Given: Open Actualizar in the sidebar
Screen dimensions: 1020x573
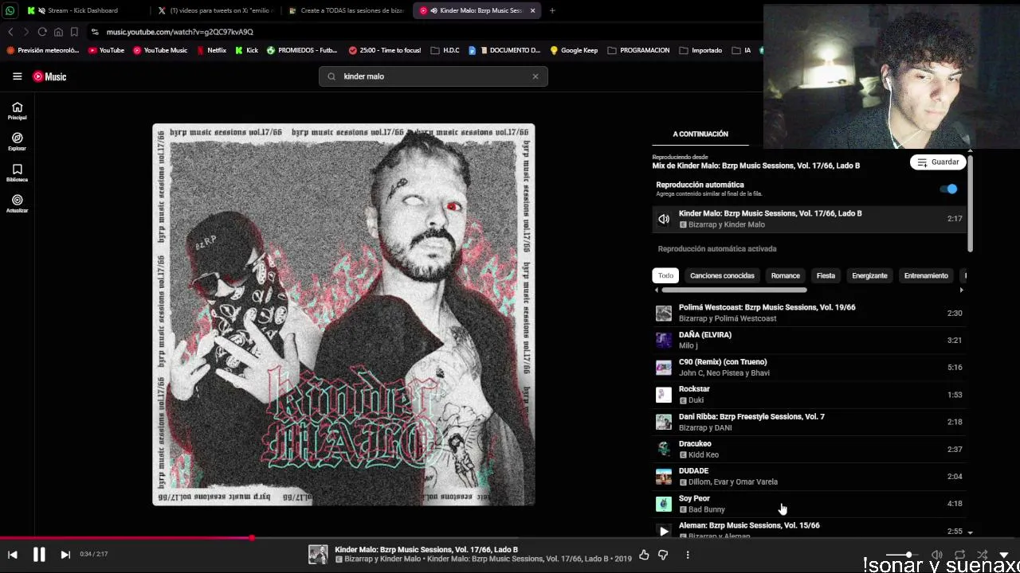Looking at the screenshot, I should click(x=17, y=204).
